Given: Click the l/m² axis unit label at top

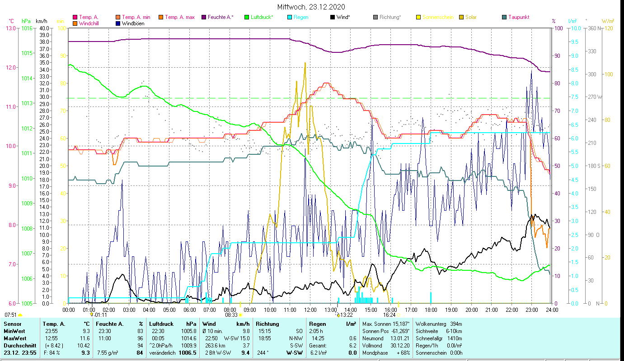Looking at the screenshot, I should (x=572, y=21).
